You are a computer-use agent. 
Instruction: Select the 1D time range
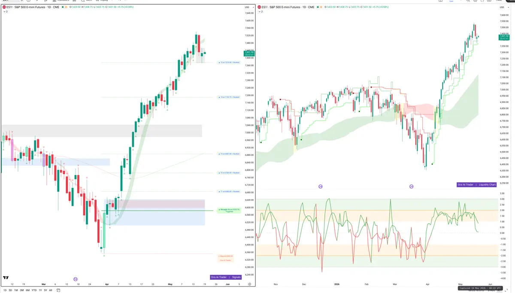pos(5,290)
